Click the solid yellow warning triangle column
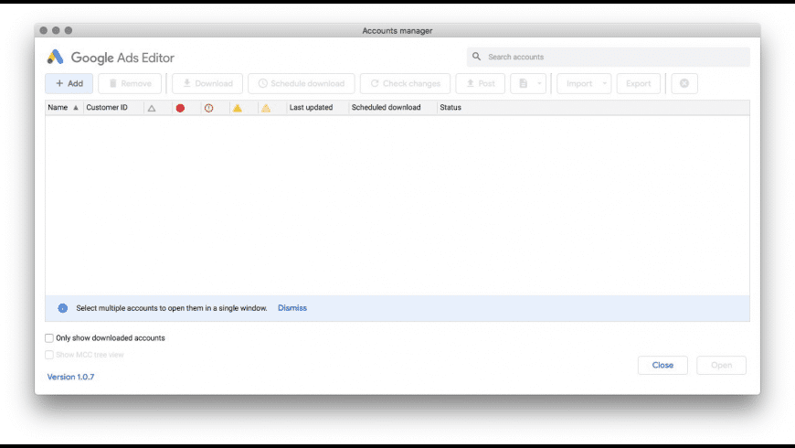 [x=238, y=108]
